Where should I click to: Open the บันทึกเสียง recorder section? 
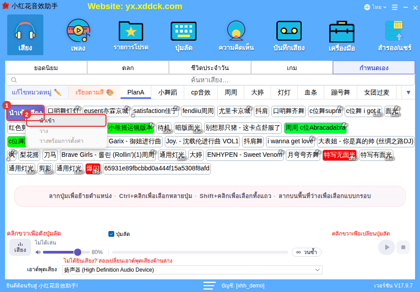(289, 35)
